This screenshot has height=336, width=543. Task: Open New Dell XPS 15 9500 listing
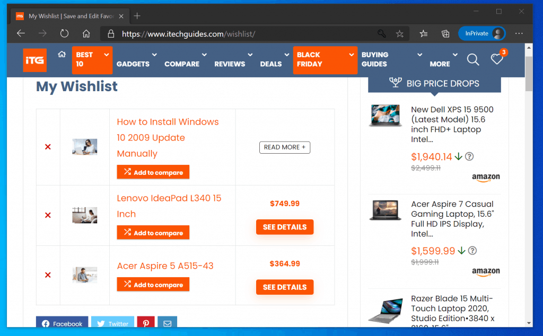coord(452,124)
